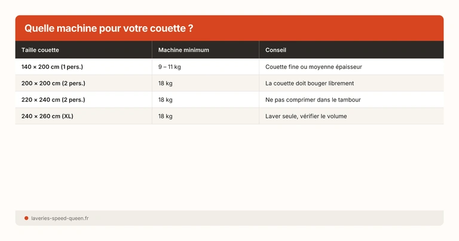This screenshot has width=459, height=241.
Task: Click the red dot beside the footer URL
Action: 26,218
